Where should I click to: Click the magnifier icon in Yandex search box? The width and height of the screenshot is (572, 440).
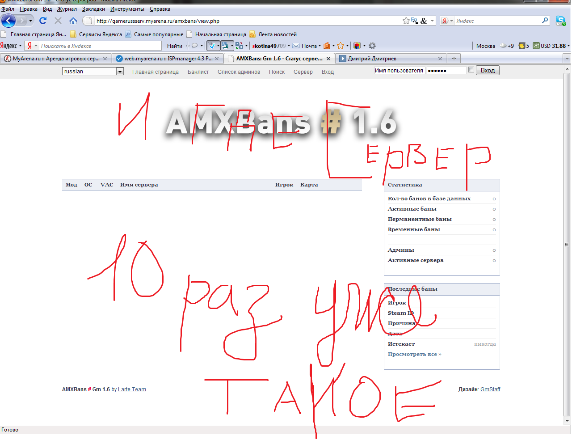[545, 21]
